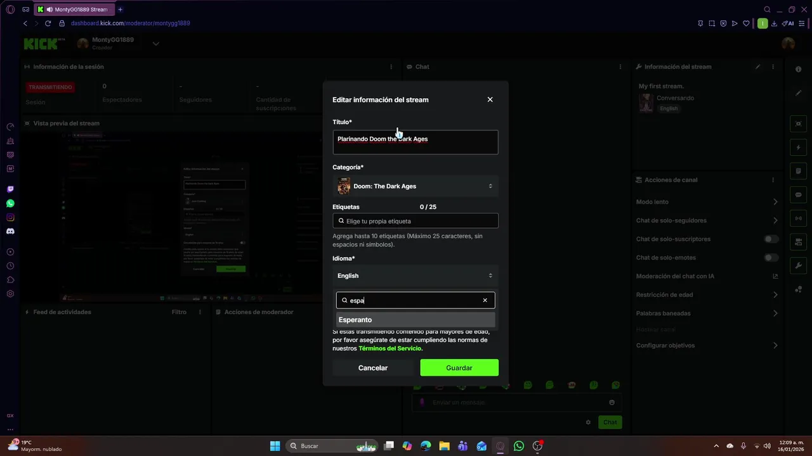Edit the stream title text field
This screenshot has height=456, width=812.
pos(416,142)
